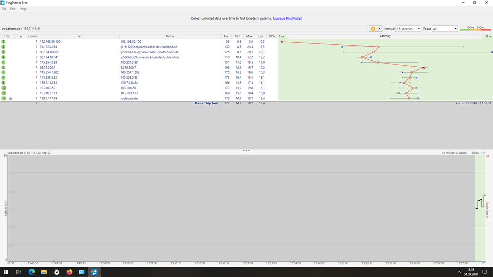Image resolution: width=493 pixels, height=277 pixels.
Task: Click IP cell 145.253.5.83
Action: coord(48,77)
